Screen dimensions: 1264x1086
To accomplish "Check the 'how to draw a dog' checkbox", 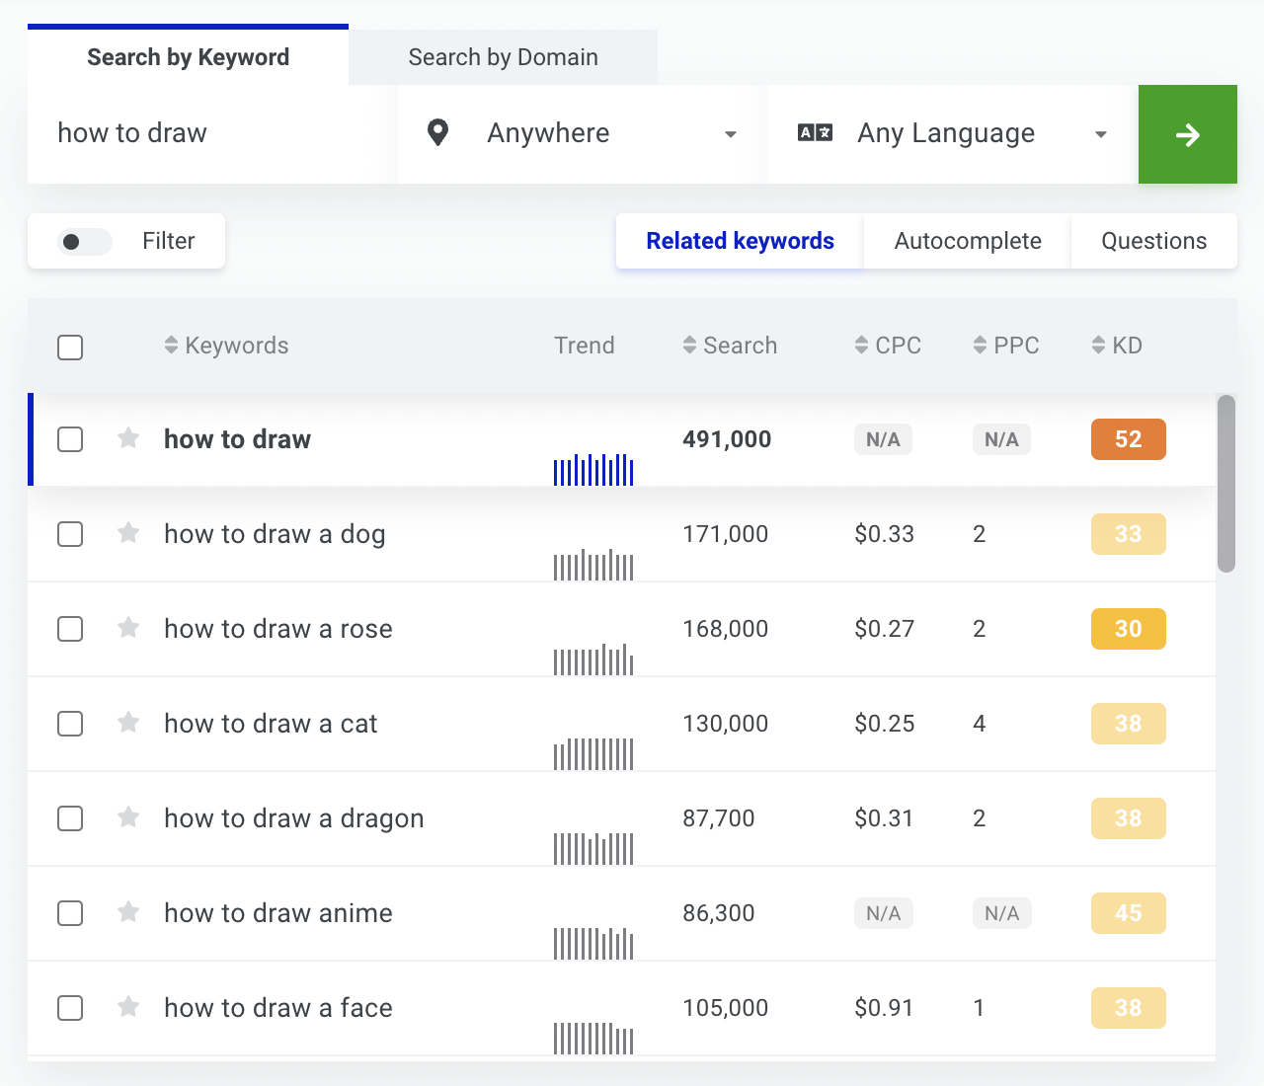I will click(x=70, y=534).
